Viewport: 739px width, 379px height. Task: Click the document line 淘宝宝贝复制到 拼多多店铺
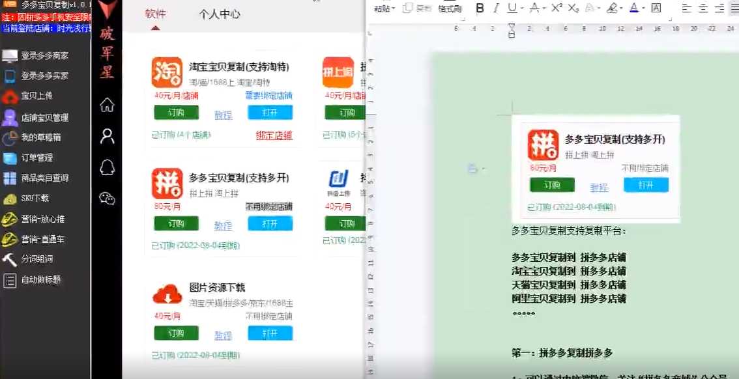click(x=569, y=271)
